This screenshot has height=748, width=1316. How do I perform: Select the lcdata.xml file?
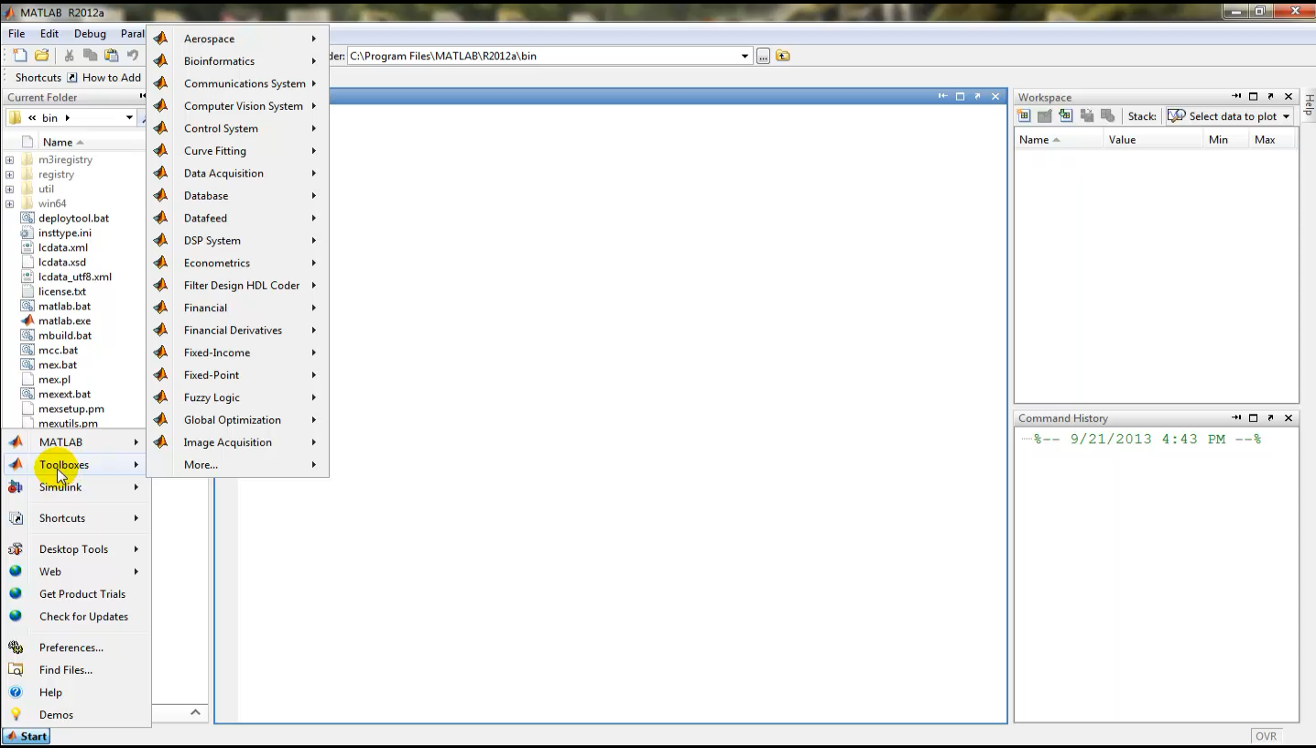click(63, 248)
